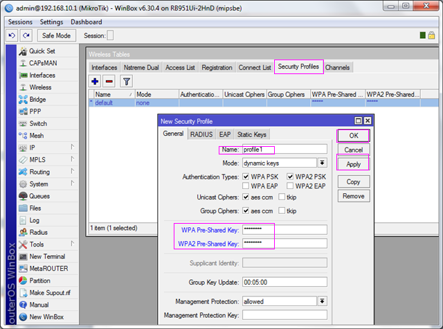Remove selected profile with minus icon
443x329 pixels.
pos(109,82)
